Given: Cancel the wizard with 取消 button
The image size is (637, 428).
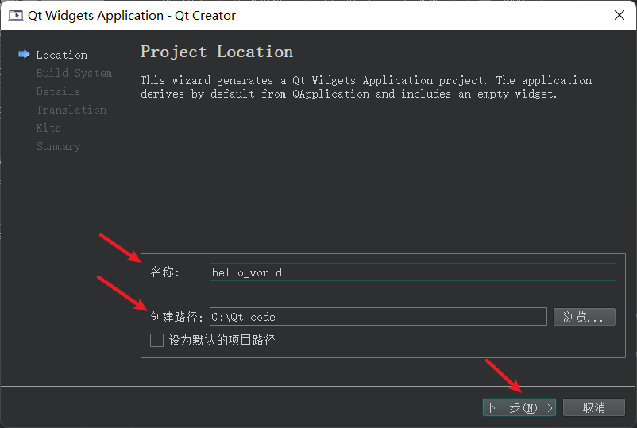Looking at the screenshot, I should click(x=594, y=407).
